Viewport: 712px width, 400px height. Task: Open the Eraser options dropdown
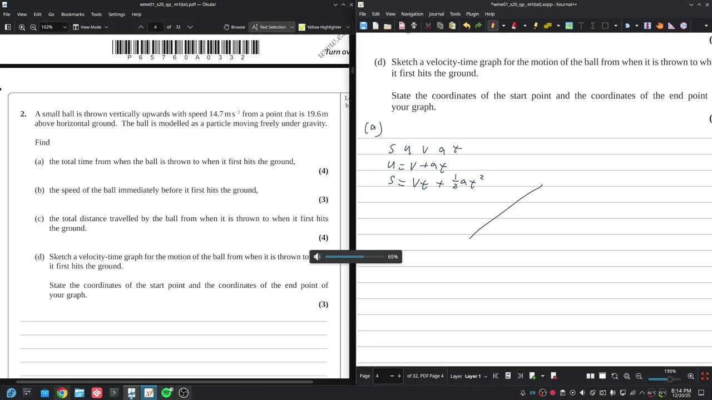pos(525,26)
